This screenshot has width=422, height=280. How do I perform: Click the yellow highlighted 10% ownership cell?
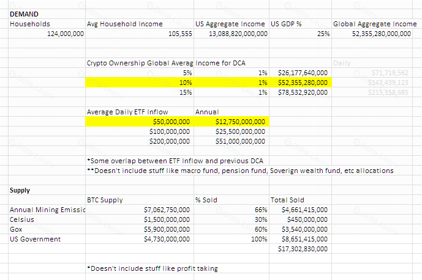tap(140, 83)
